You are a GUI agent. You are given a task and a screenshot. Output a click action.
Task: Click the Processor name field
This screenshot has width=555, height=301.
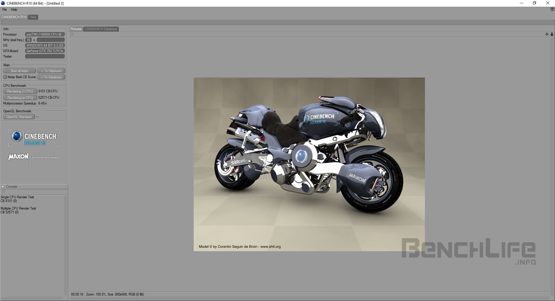coord(45,34)
